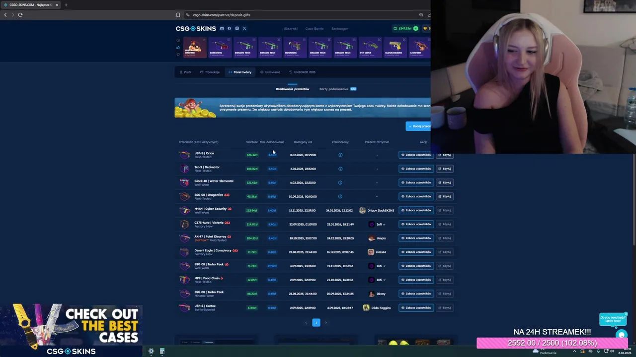Screen dimensions: 636x357
Task: Click the browser back arrow
Action: (x=5, y=15)
